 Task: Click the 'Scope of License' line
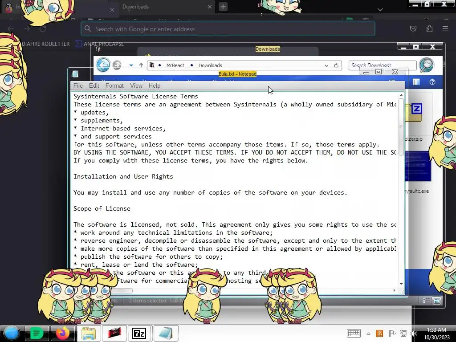[102, 208]
